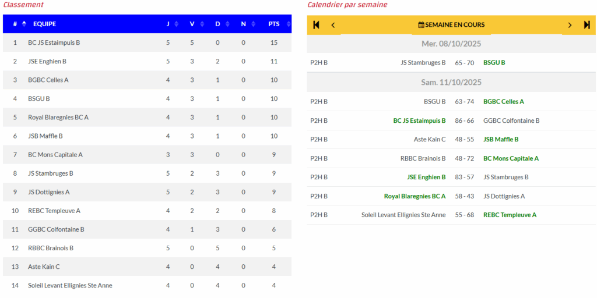Select Semaine en cours label

(x=455, y=25)
